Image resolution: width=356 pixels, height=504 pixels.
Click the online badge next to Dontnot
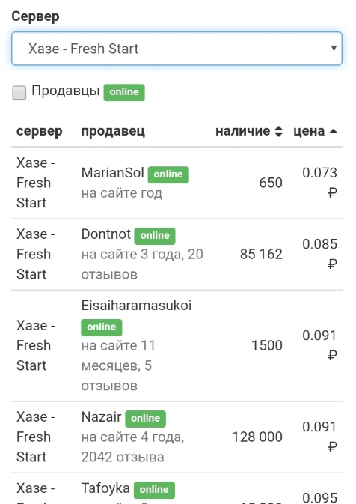(x=155, y=236)
